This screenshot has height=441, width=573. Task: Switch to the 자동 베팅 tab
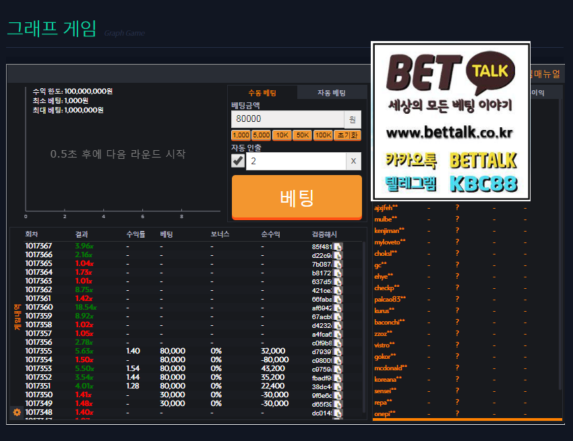(332, 93)
